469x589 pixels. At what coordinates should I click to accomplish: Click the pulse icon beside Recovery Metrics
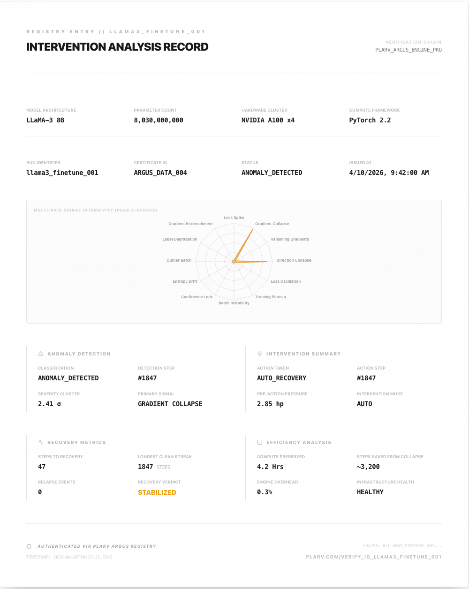click(41, 442)
